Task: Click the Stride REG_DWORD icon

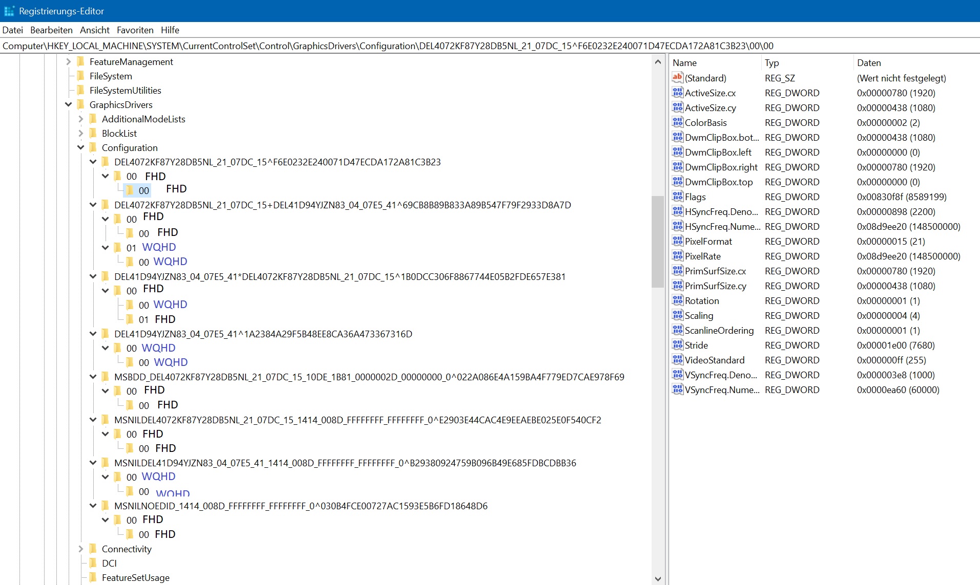Action: pyautogui.click(x=677, y=345)
